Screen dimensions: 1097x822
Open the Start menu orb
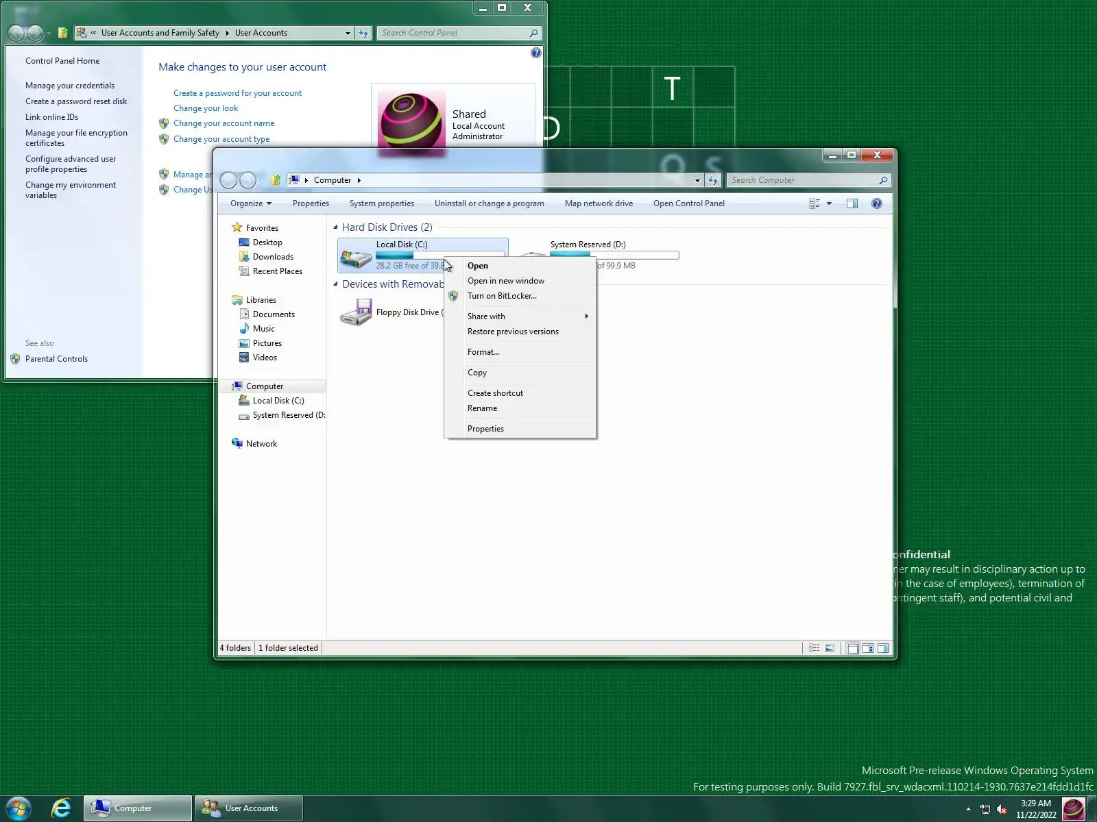point(19,808)
